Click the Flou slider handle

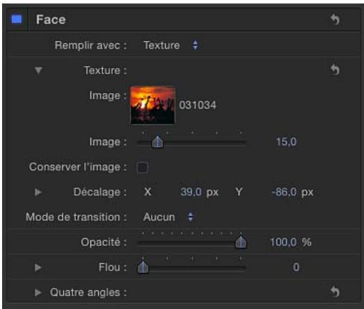tap(143, 267)
